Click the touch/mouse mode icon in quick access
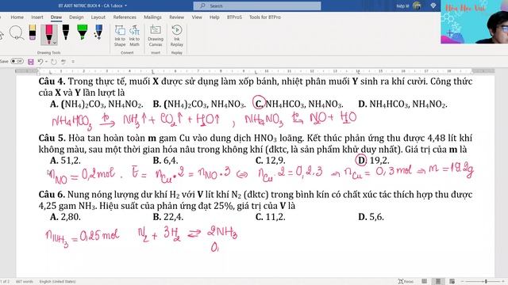The height and width of the screenshot is (285, 508). (63, 62)
